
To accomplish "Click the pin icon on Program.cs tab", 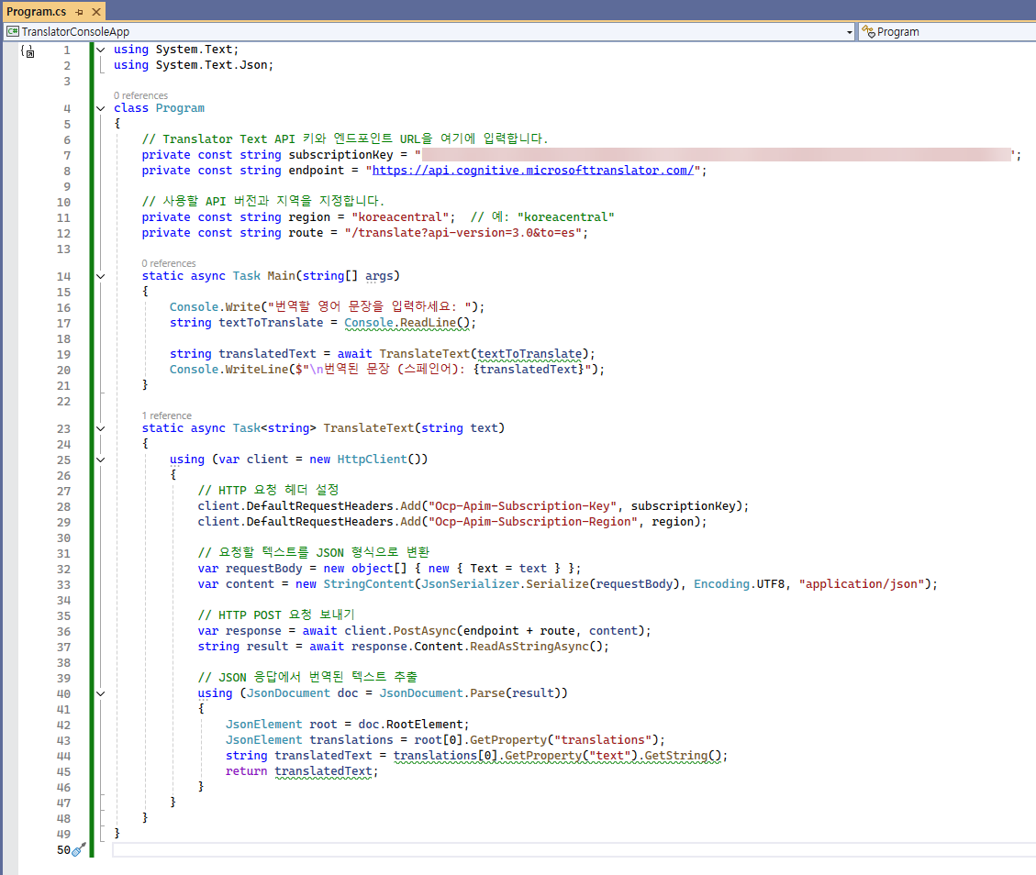I will pyautogui.click(x=79, y=12).
